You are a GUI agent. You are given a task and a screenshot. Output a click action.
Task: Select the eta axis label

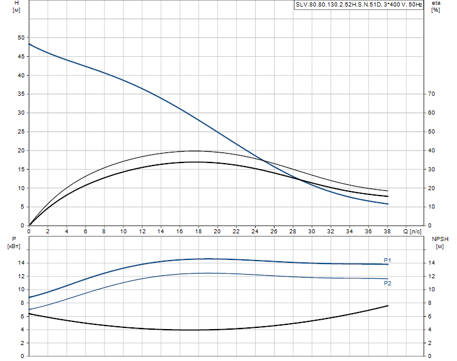coord(436,3)
